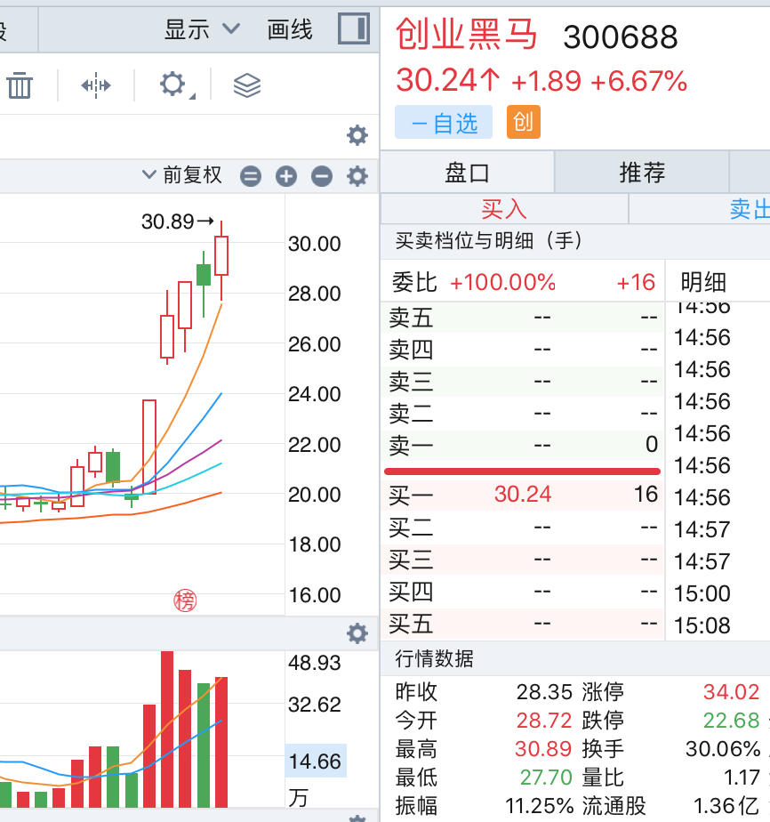Select the 卖一 order row
Screen dimensions: 770x822
point(523,445)
